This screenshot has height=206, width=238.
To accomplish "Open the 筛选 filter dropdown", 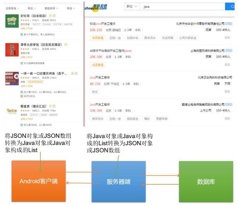I will tap(71, 8).
